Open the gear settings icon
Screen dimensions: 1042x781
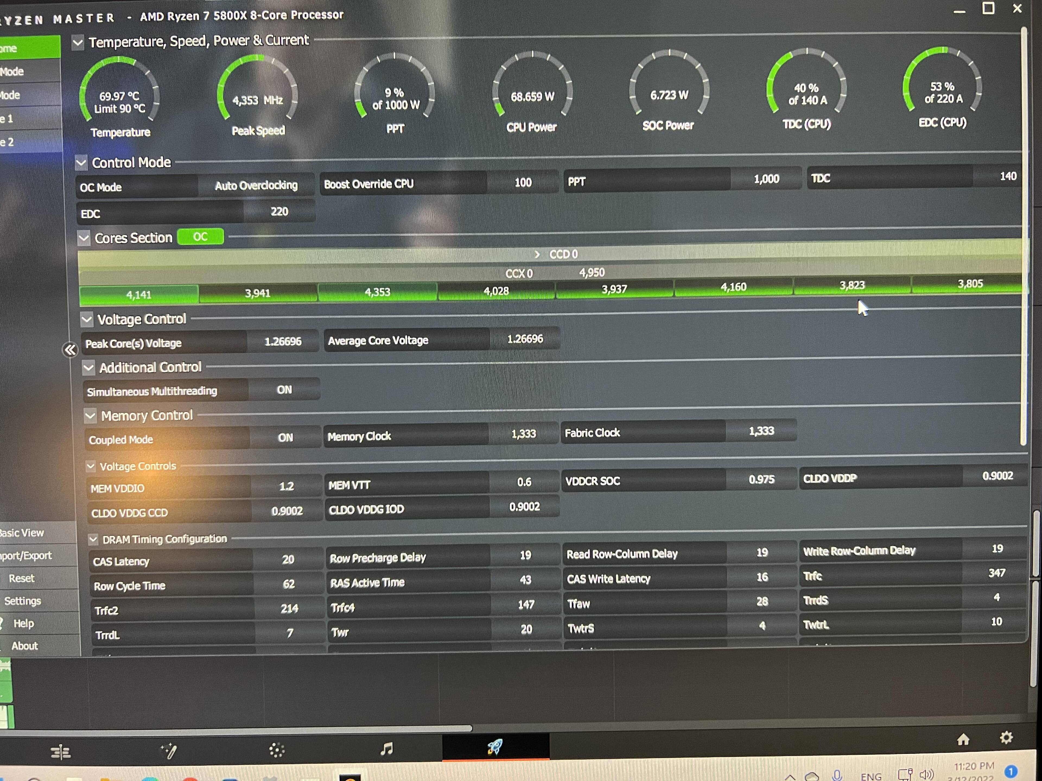1006,737
